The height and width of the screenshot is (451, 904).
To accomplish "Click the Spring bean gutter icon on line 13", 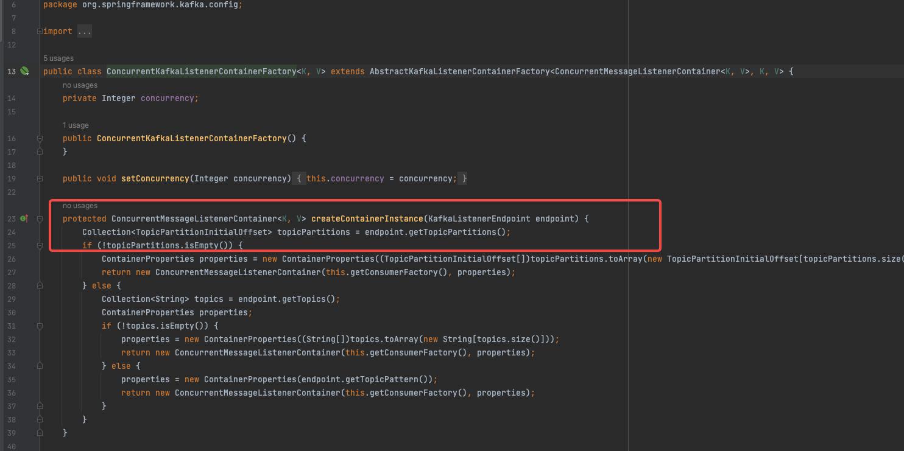I will (x=24, y=71).
